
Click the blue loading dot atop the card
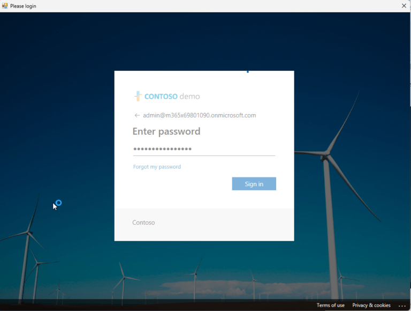247,71
